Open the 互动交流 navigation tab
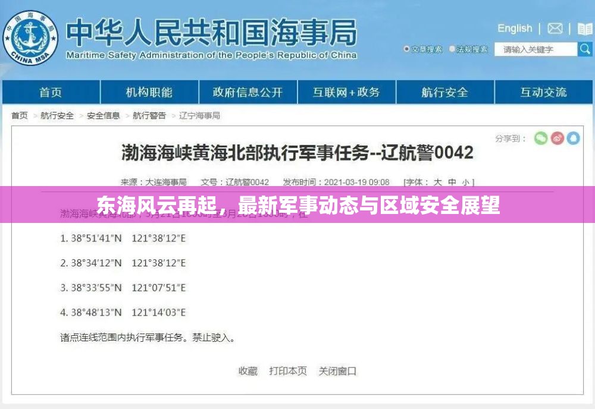The height and width of the screenshot is (409, 595). tap(543, 92)
